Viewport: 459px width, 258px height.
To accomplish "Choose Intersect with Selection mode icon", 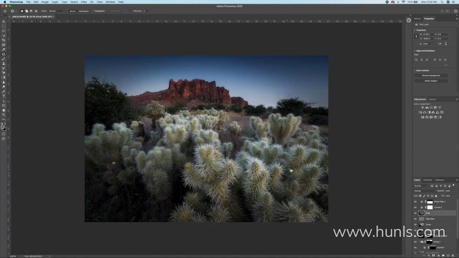I will pos(36,11).
